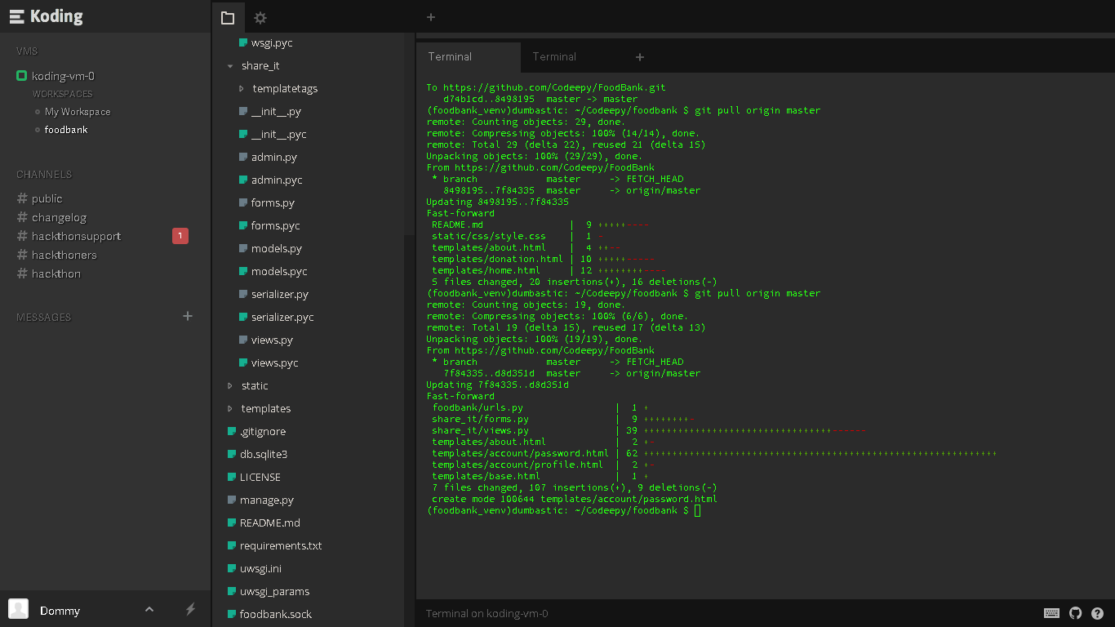Open admin.pyc file
The image size is (1115, 627).
[277, 180]
